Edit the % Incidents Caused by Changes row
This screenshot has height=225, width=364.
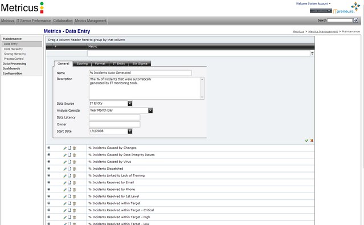[x=65, y=148]
